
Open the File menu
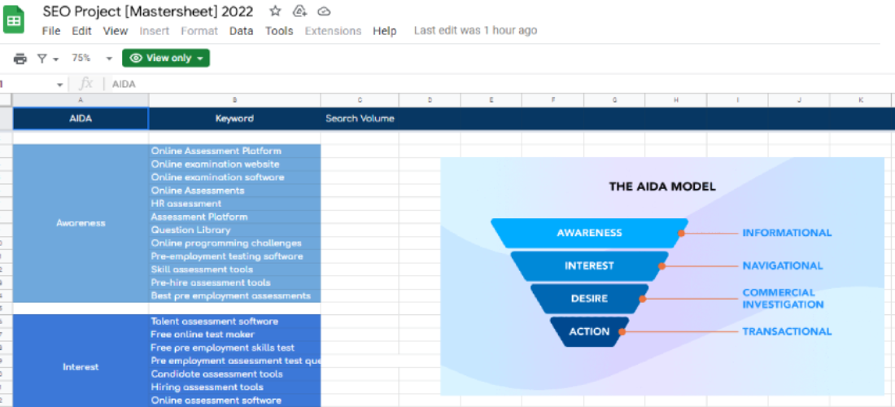tap(51, 31)
